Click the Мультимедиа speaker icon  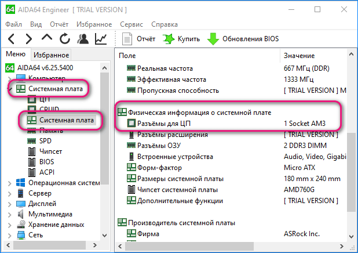tap(20, 214)
